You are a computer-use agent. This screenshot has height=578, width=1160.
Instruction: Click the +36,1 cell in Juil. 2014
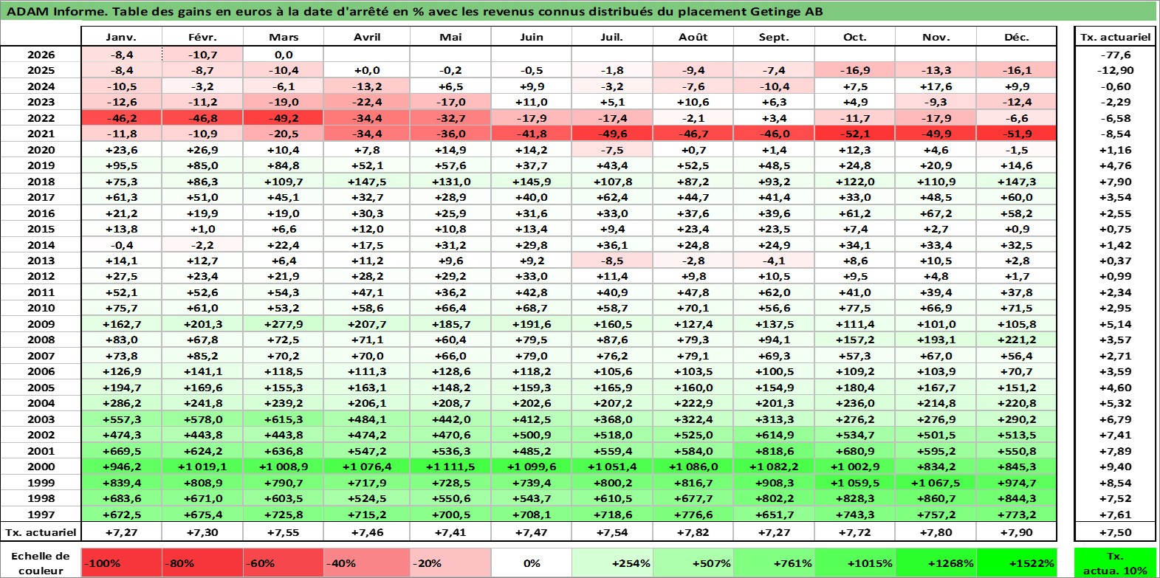[x=612, y=245]
